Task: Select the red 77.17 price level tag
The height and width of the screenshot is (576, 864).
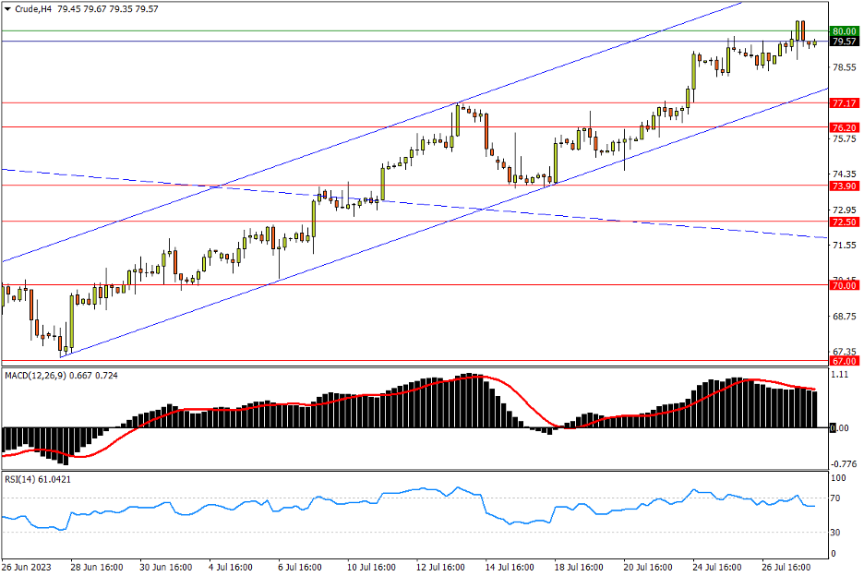Action: tap(845, 102)
